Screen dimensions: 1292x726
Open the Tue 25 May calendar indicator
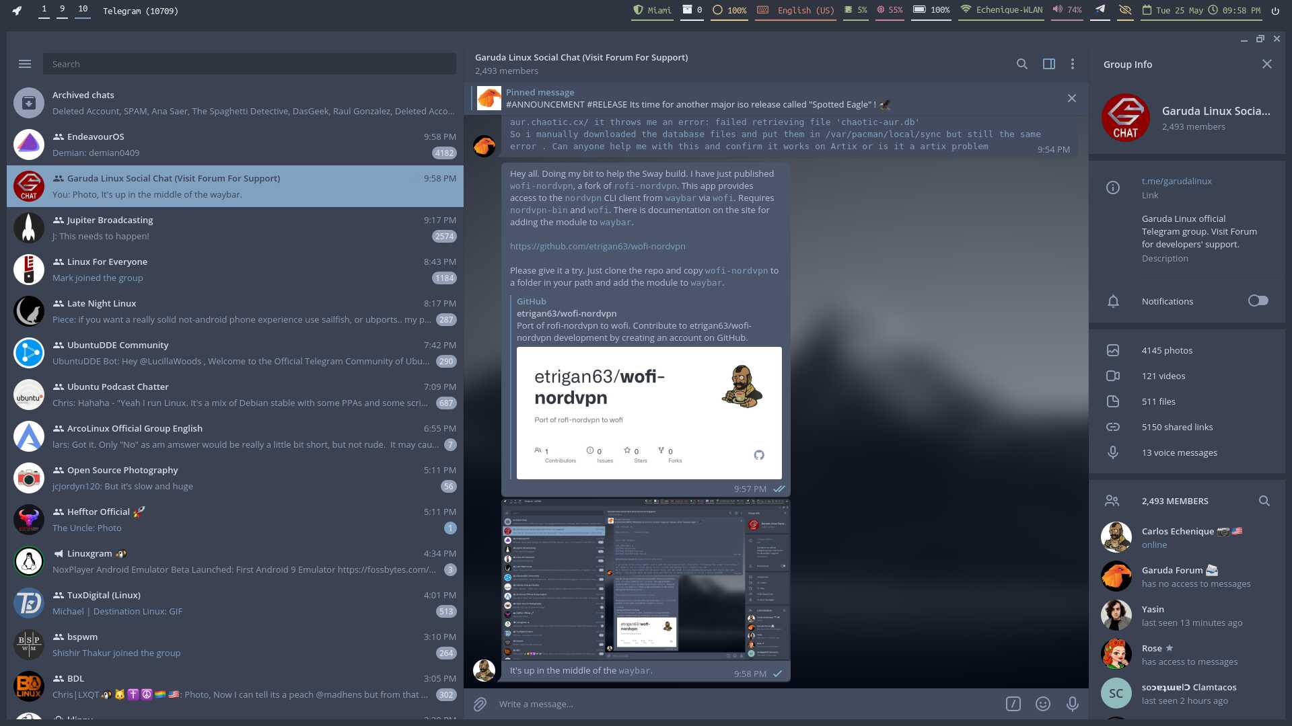point(1173,10)
